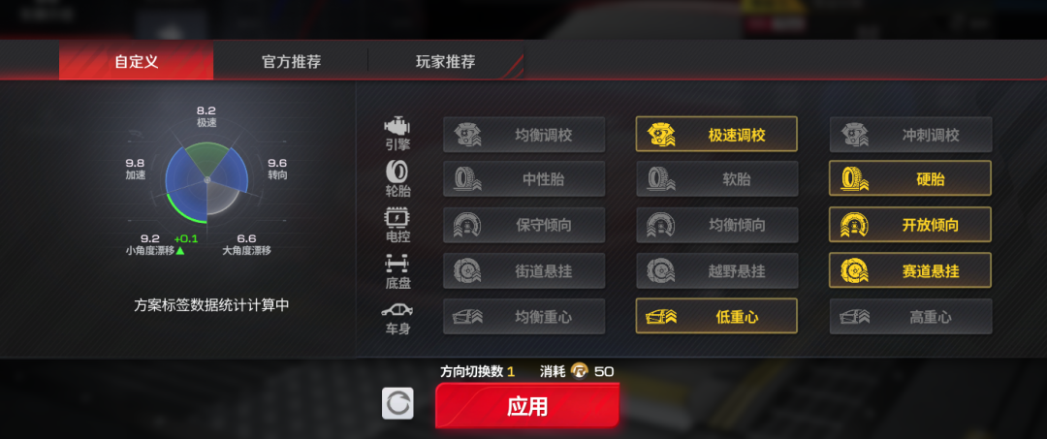Click the 引擎 engine category icon
This screenshot has height=439, width=1047.
(x=397, y=125)
